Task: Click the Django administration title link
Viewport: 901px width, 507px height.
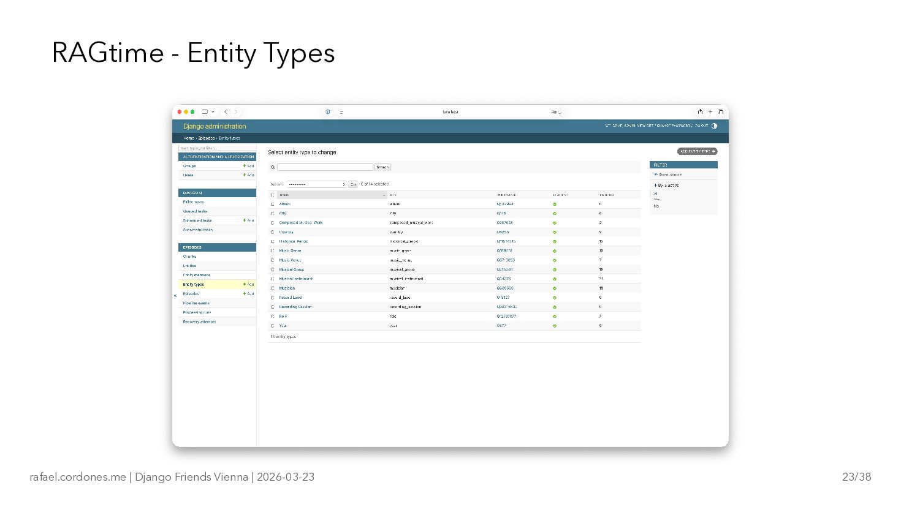Action: (215, 126)
